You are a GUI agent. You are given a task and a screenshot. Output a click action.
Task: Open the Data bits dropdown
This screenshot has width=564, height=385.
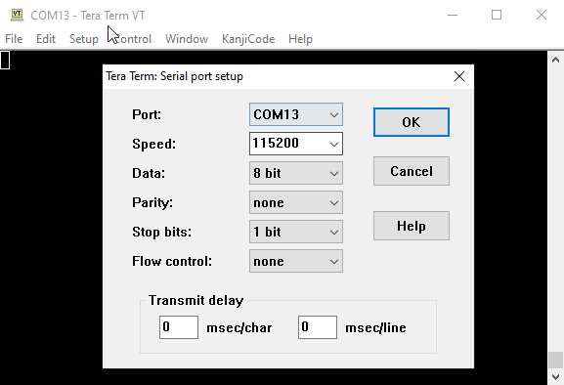(x=296, y=173)
